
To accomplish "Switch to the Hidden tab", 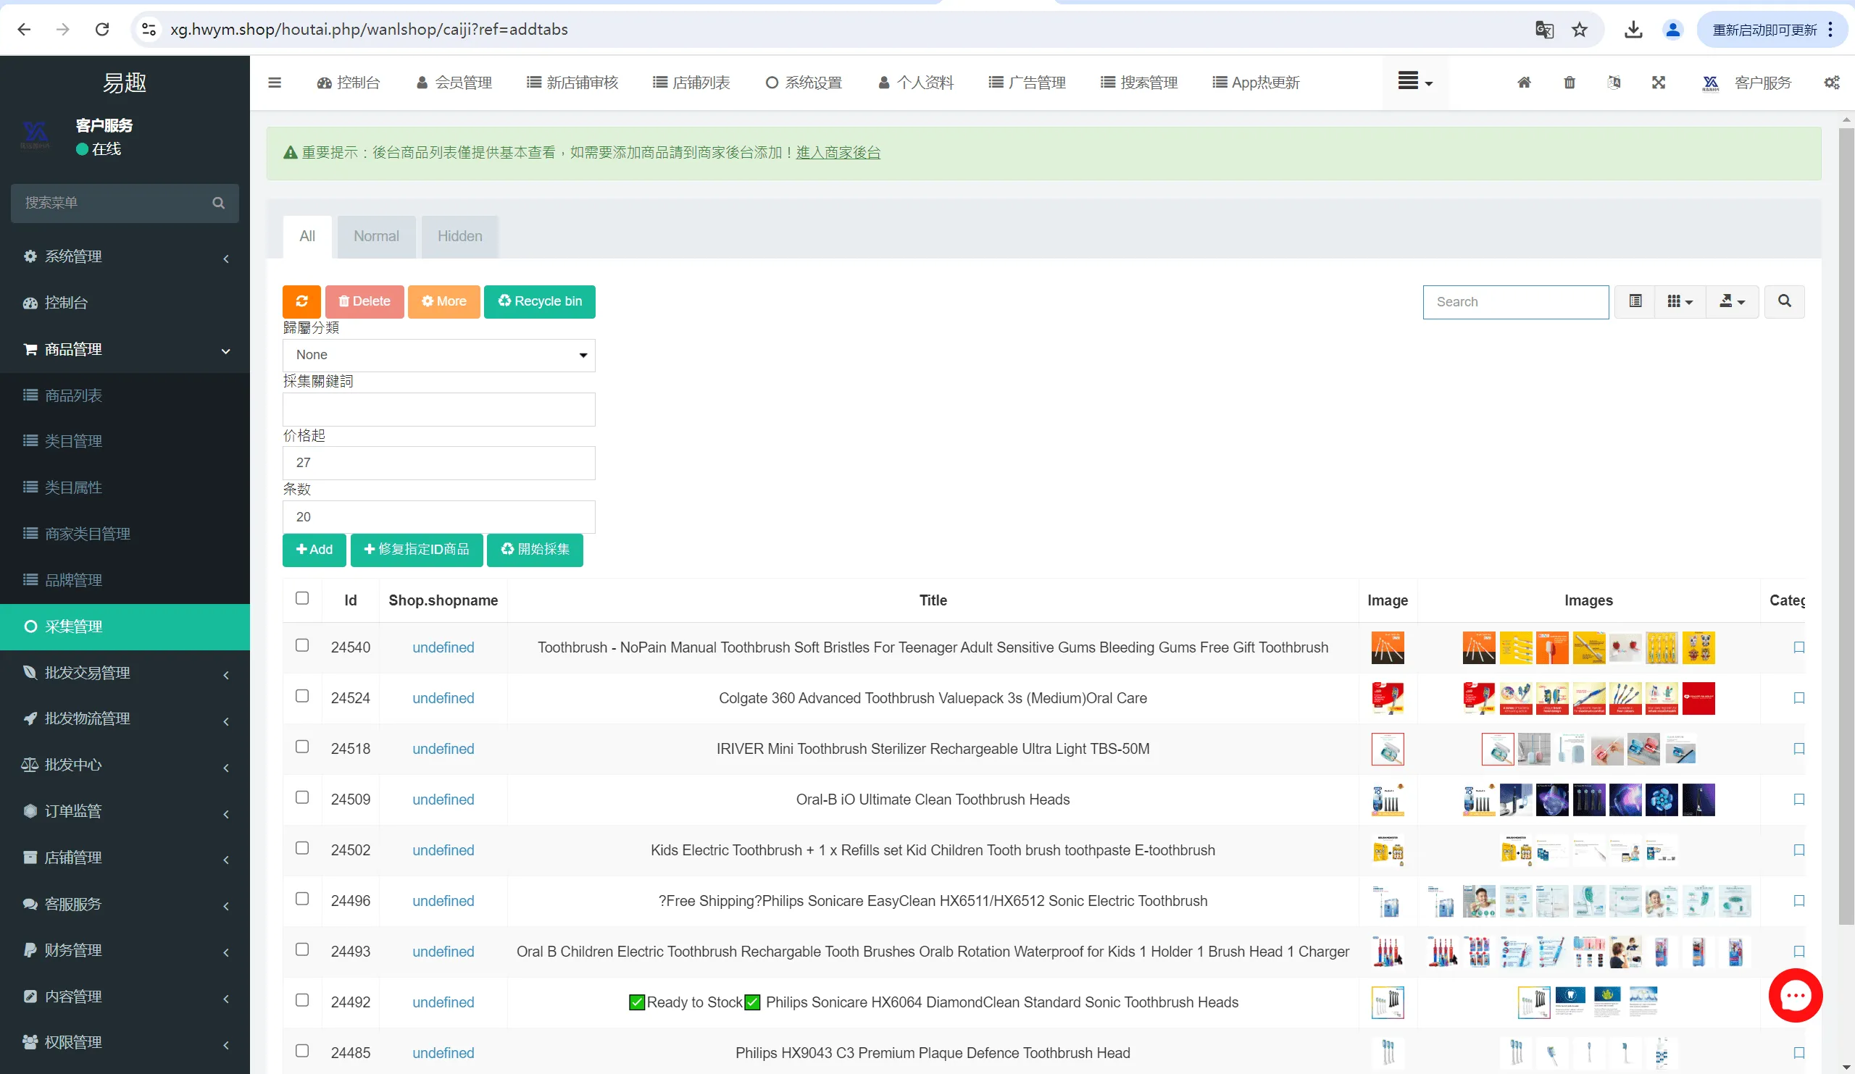I will (459, 236).
